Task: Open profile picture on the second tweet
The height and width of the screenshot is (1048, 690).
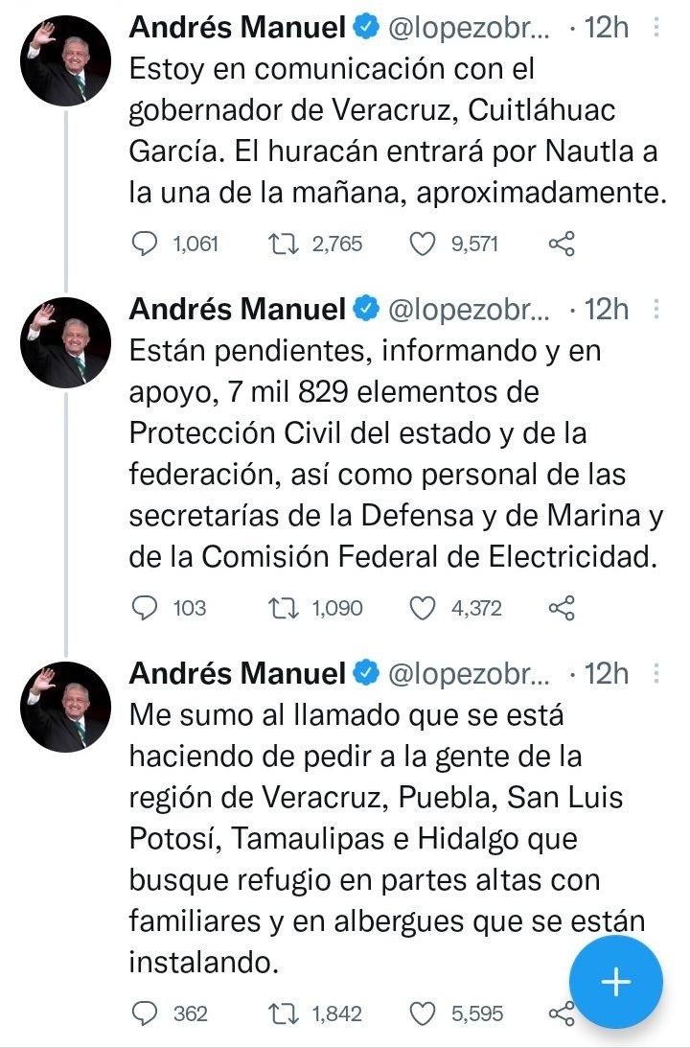Action: pos(64,340)
